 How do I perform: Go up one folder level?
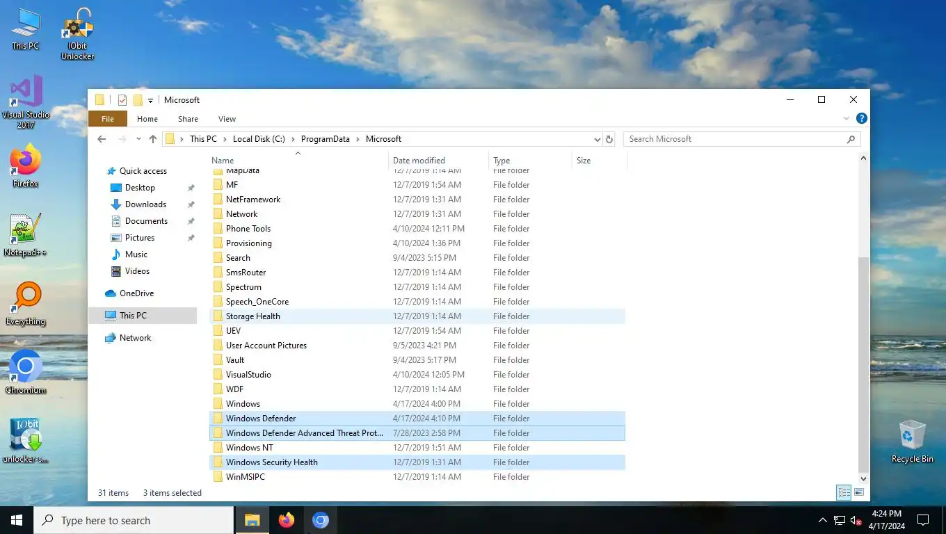pyautogui.click(x=153, y=139)
